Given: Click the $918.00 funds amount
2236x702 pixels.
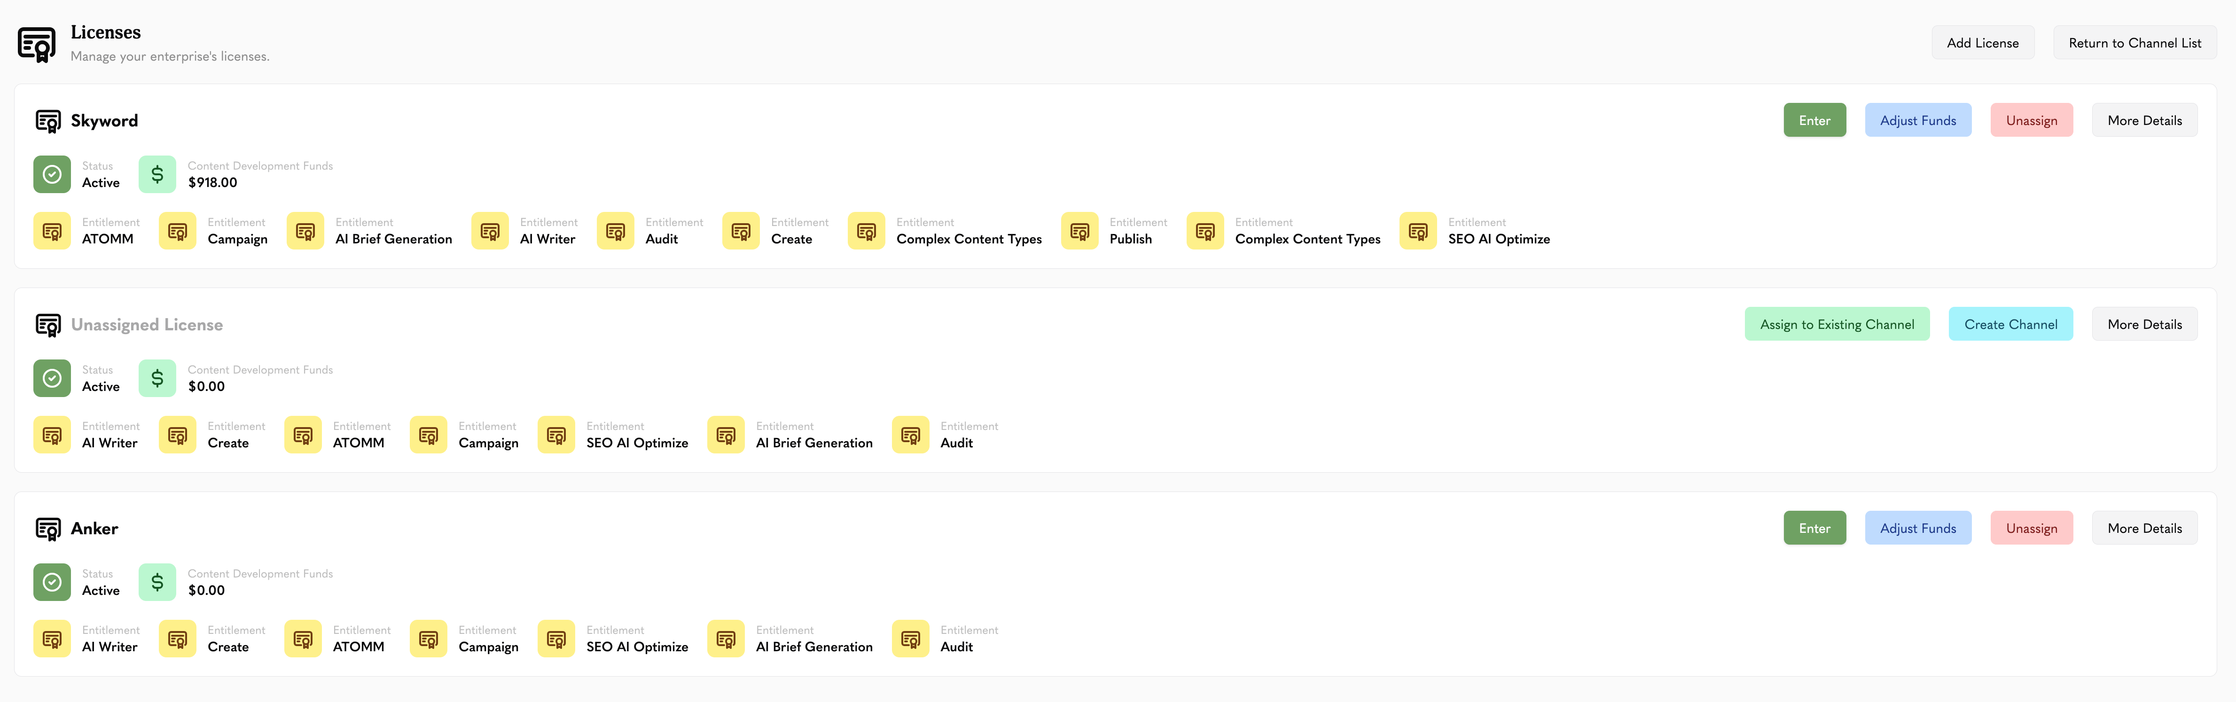Looking at the screenshot, I should pyautogui.click(x=213, y=183).
